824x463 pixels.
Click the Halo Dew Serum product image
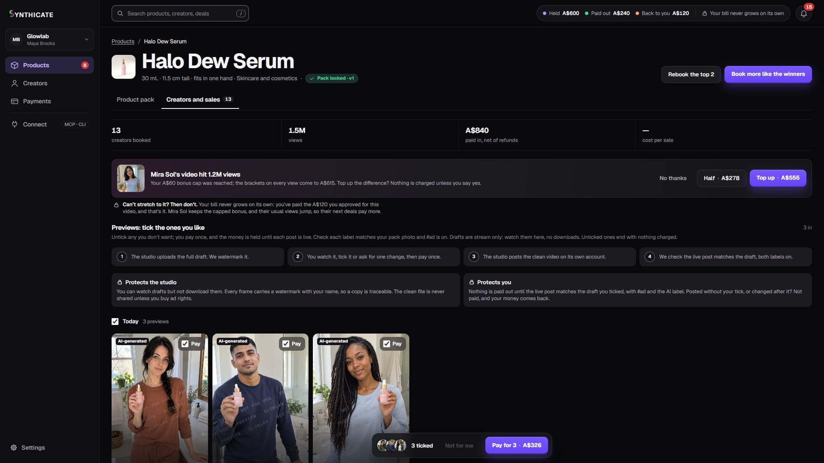coord(124,66)
